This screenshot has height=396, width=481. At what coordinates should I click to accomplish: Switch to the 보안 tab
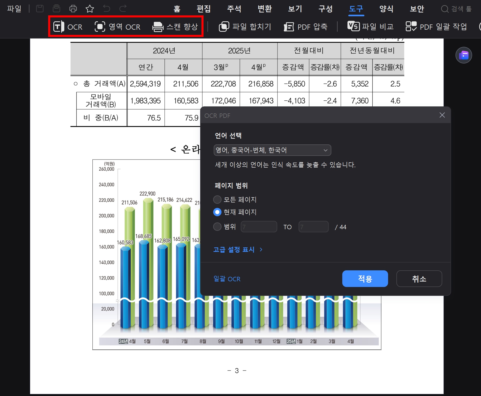click(x=417, y=9)
